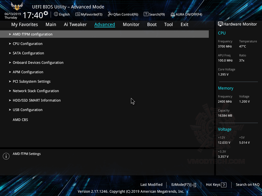Viewport: 262px width, 196px height.
Task: Open the HDD/SSD SMART Information label
Action: pyautogui.click(x=37, y=100)
